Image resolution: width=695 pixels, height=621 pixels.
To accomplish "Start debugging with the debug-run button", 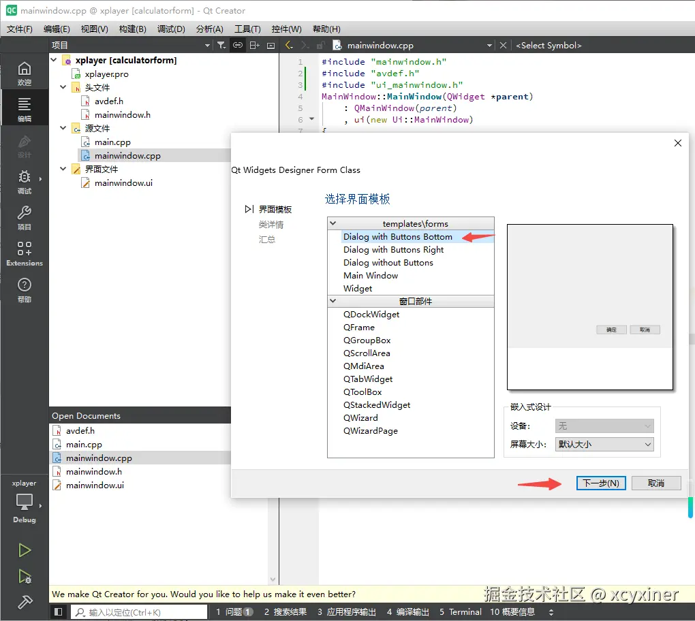I will pos(25,576).
